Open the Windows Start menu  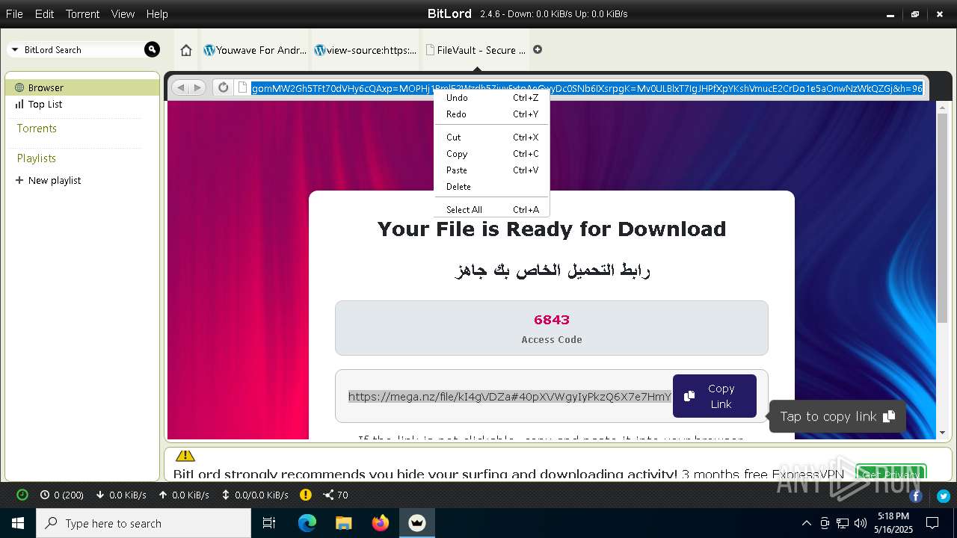(x=18, y=523)
